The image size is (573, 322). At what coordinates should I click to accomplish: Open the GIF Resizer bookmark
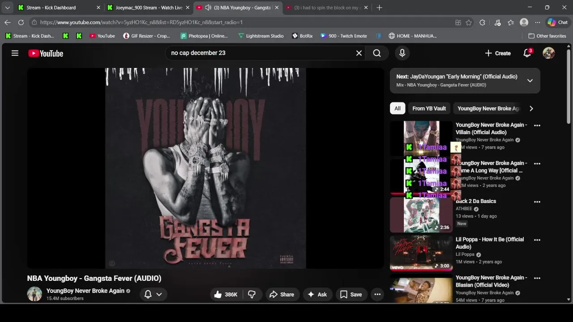tap(147, 36)
